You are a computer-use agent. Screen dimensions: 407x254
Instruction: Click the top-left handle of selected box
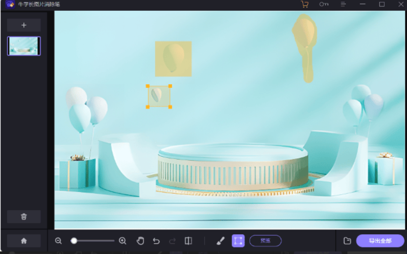[148, 86]
